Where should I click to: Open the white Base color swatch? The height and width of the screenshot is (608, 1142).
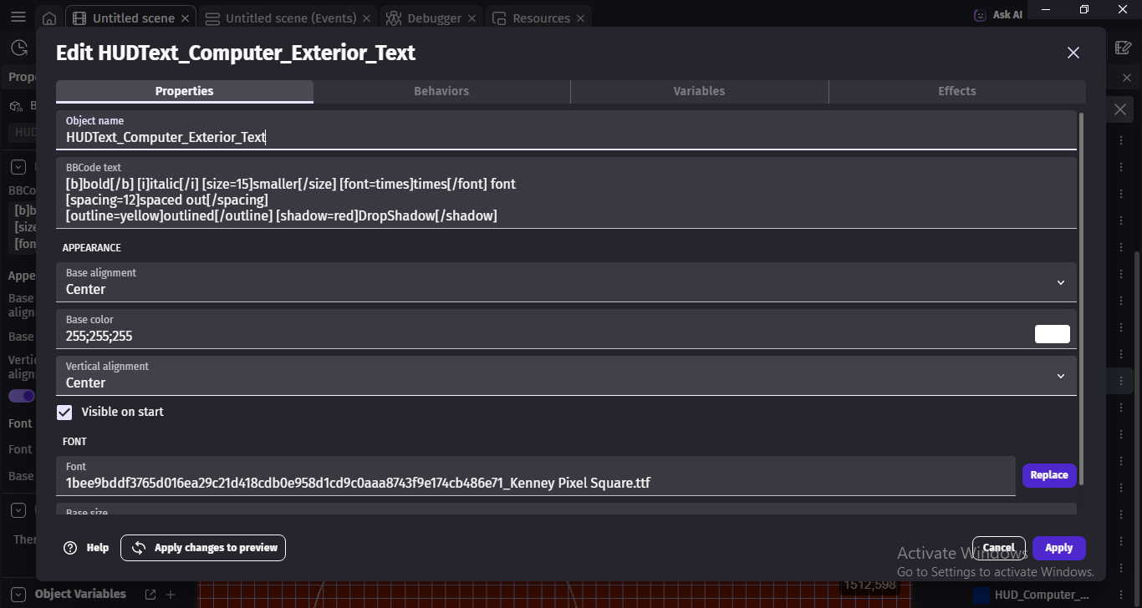(x=1053, y=334)
